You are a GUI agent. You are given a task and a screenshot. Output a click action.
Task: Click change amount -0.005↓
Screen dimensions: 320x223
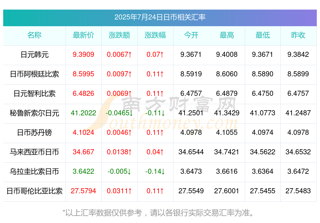[119, 171]
